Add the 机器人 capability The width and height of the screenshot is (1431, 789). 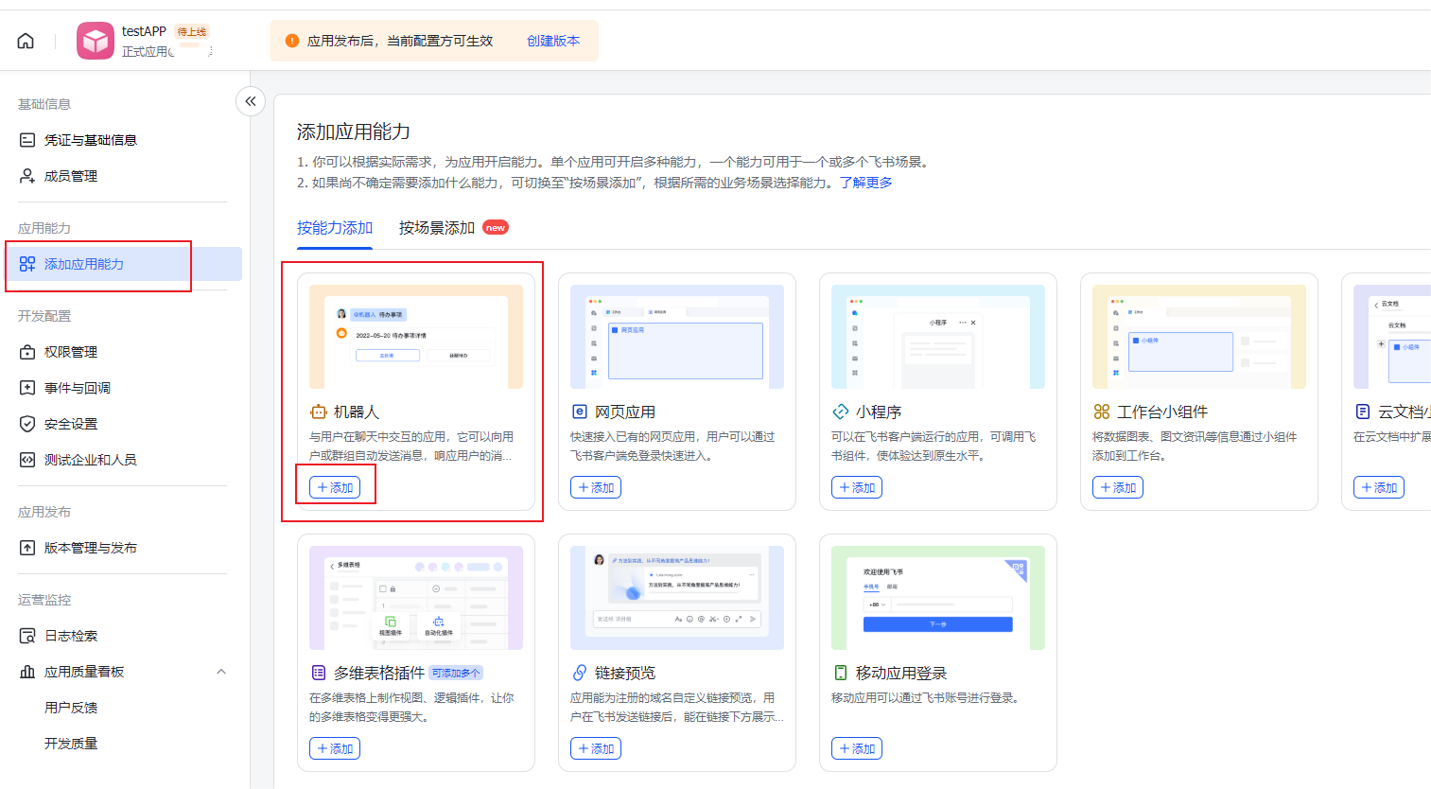point(335,487)
